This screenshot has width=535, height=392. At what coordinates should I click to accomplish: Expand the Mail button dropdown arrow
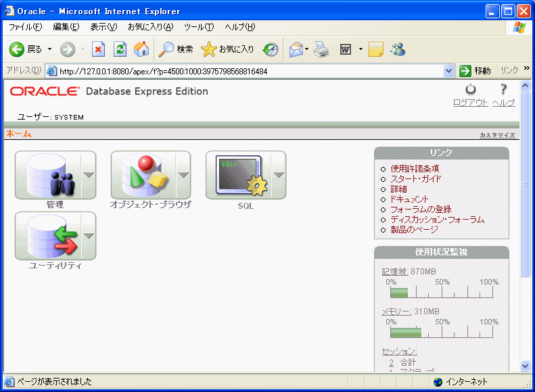pos(307,49)
